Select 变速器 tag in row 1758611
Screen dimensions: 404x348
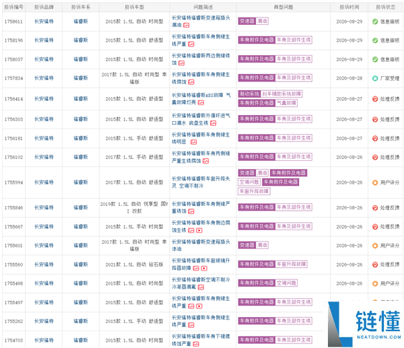[x=247, y=21]
